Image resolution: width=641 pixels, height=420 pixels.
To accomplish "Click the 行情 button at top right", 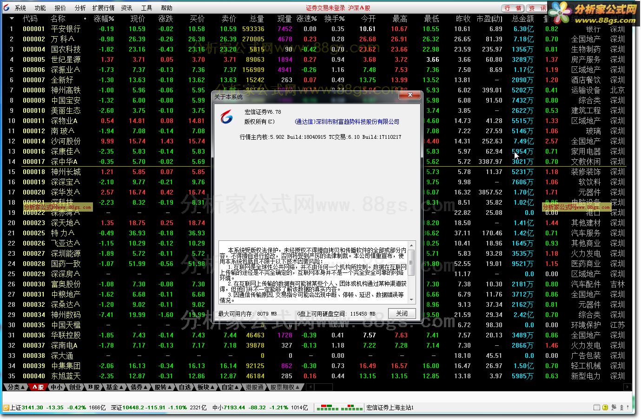I will click(x=513, y=8).
